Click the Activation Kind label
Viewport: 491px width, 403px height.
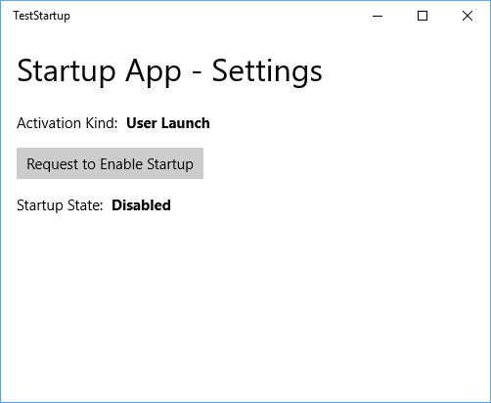click(67, 123)
